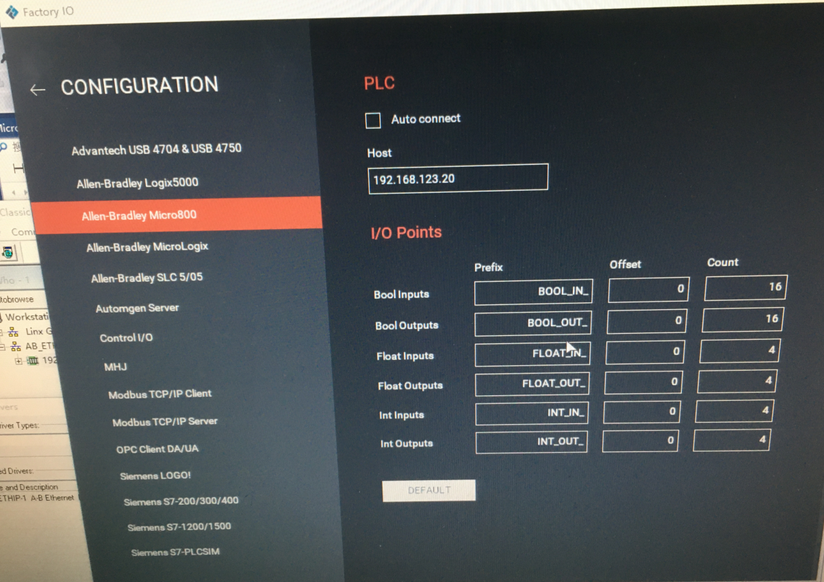This screenshot has width=824, height=582.
Task: Click the Host IP address field
Action: point(458,178)
